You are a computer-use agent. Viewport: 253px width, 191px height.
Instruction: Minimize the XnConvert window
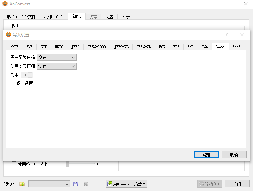coord(215,4)
